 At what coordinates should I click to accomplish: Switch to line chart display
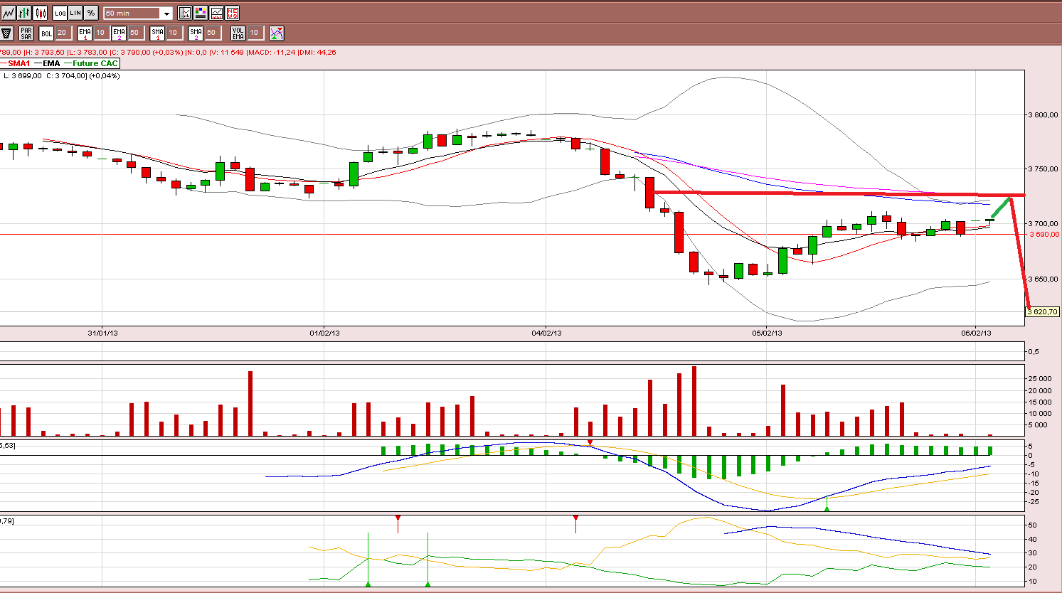point(9,13)
